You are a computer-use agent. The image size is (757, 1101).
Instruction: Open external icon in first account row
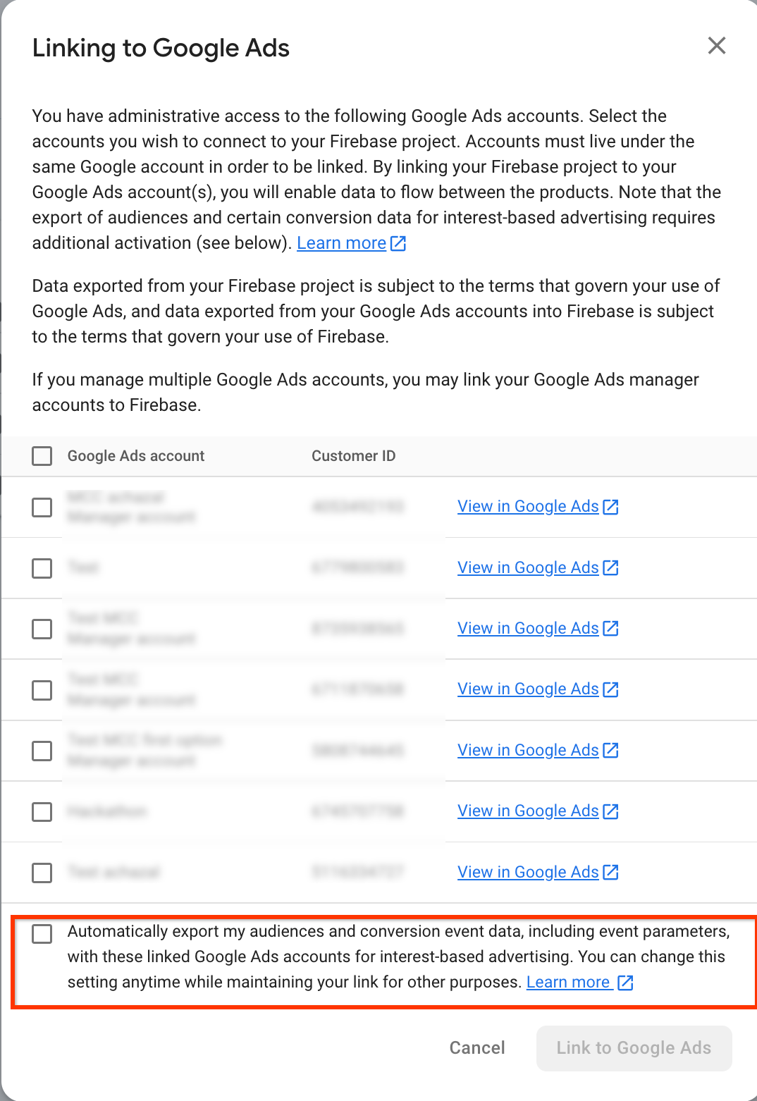611,507
